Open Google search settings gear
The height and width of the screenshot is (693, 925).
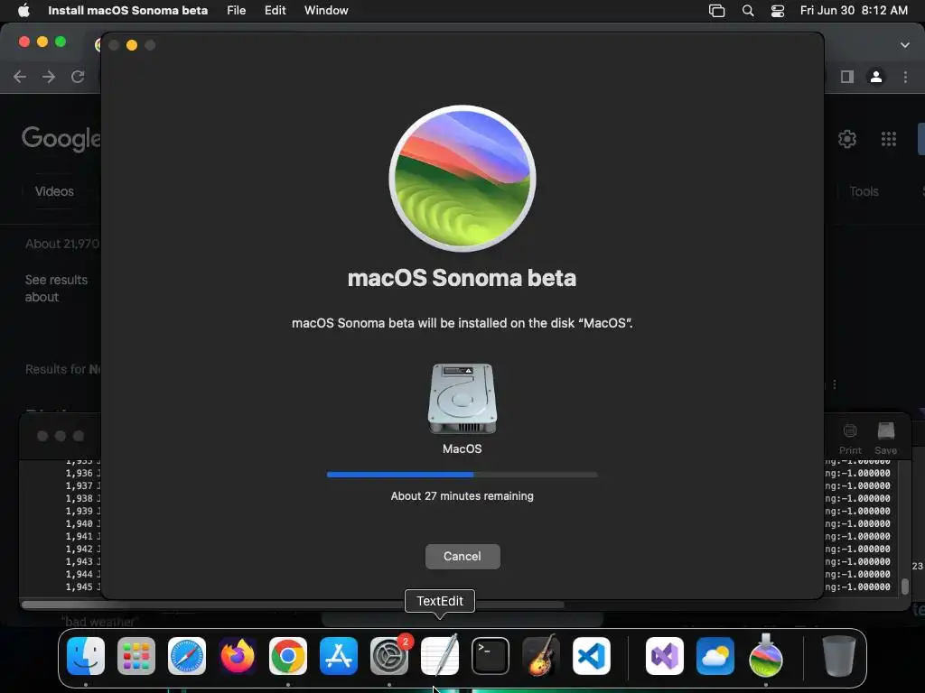click(847, 139)
